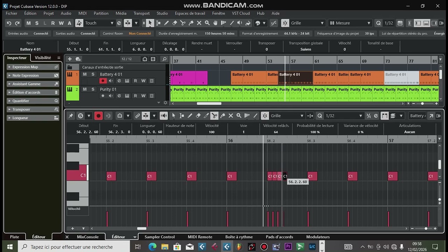
Task: Open the Find Tracks search icon
Action: coord(164,59)
